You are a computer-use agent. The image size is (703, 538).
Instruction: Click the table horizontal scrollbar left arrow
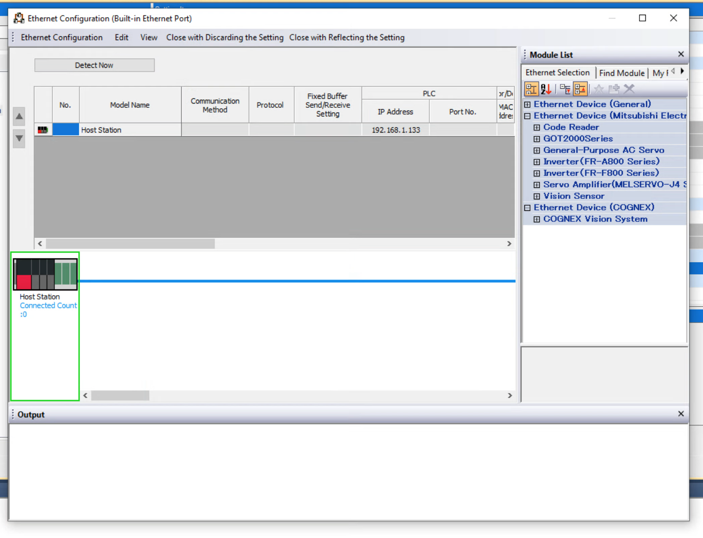coord(40,244)
